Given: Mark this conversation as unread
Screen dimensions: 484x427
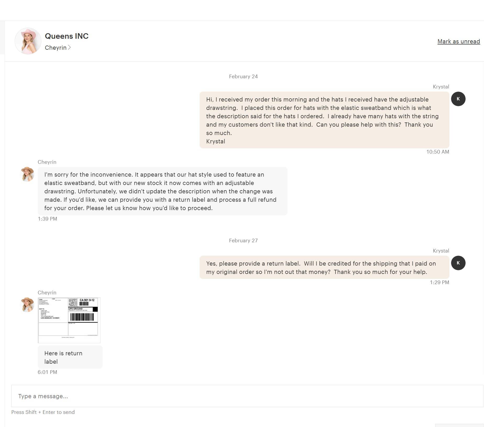Looking at the screenshot, I should [458, 41].
